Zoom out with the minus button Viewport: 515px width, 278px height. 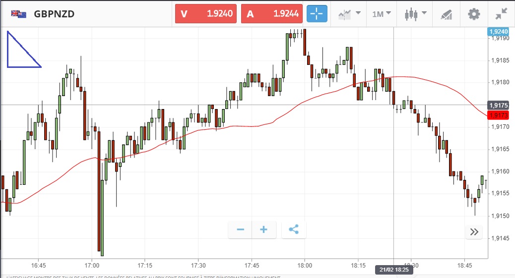click(x=241, y=229)
